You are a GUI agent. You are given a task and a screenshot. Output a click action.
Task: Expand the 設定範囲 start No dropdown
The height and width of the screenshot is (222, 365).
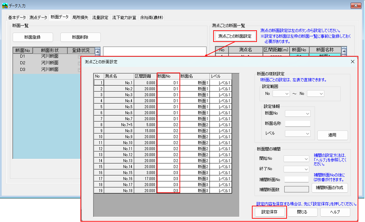pos(281,94)
